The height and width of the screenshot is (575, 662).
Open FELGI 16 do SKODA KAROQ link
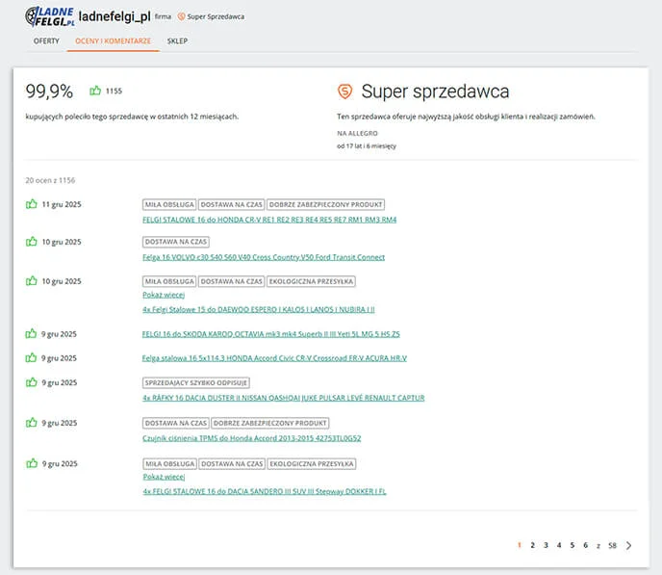click(x=270, y=334)
